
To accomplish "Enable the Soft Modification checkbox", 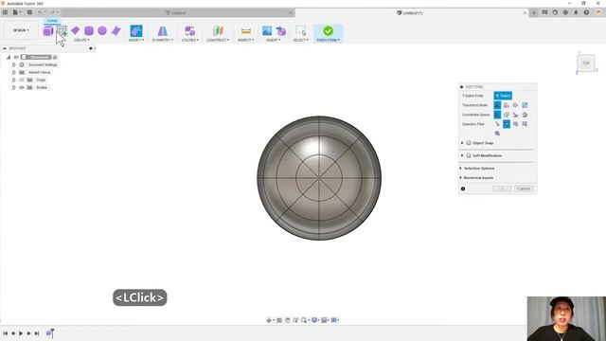I will point(469,155).
